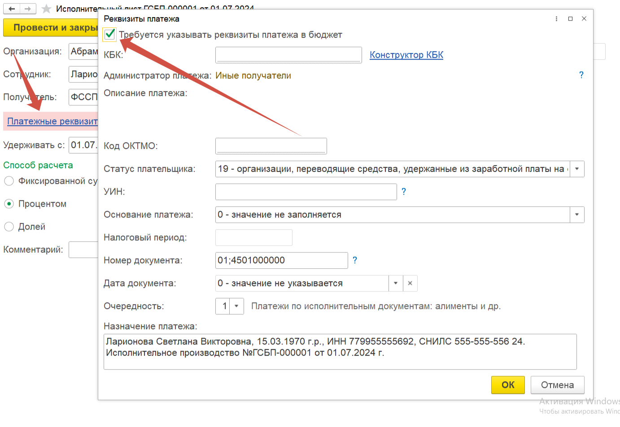Open the Дата документа dropdown list
This screenshot has height=427, width=620.
coord(396,283)
